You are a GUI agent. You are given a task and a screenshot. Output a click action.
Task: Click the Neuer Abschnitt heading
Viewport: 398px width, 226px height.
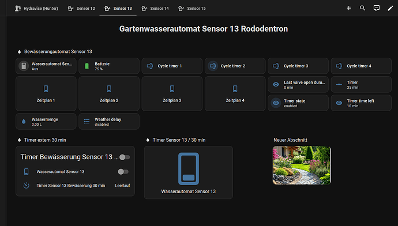click(290, 140)
